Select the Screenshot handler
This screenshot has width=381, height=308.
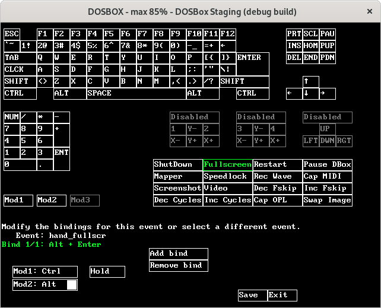(178, 189)
